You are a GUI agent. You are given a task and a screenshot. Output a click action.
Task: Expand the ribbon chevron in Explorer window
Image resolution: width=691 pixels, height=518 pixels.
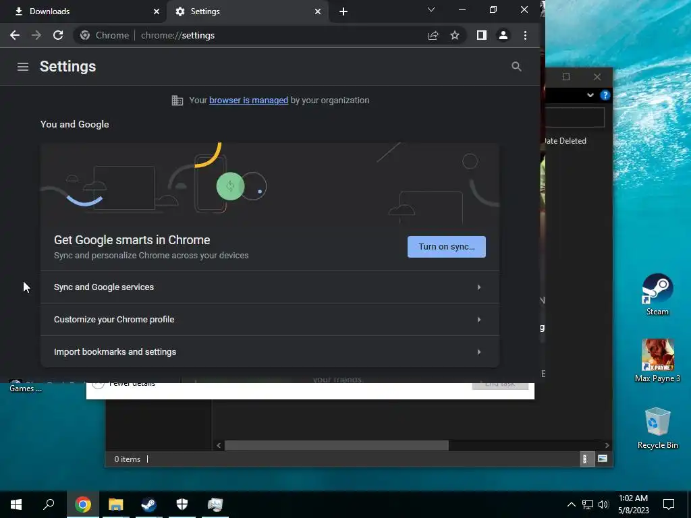click(x=590, y=95)
